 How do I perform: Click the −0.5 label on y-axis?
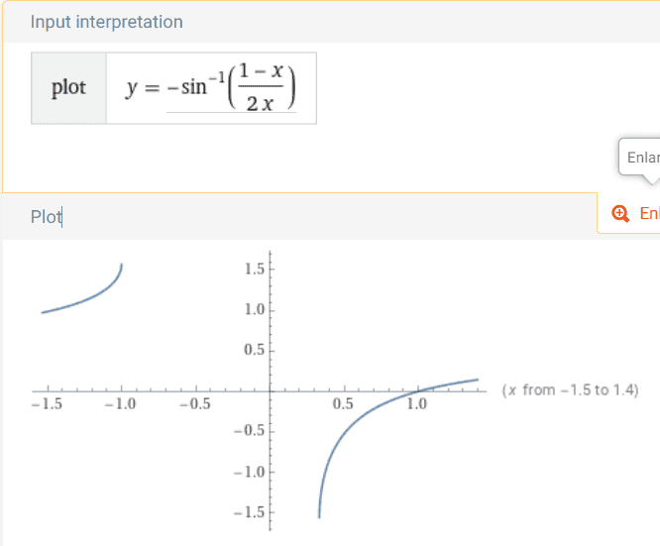pyautogui.click(x=249, y=431)
